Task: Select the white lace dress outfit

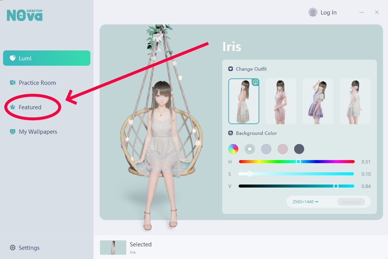Action: pos(244,101)
